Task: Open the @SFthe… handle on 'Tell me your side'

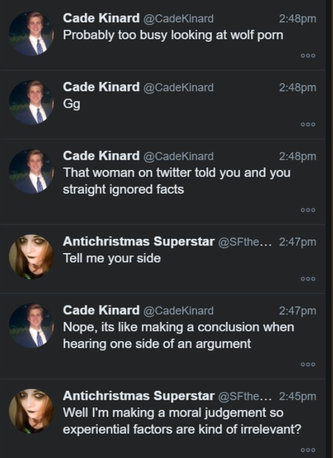Action: click(x=245, y=242)
